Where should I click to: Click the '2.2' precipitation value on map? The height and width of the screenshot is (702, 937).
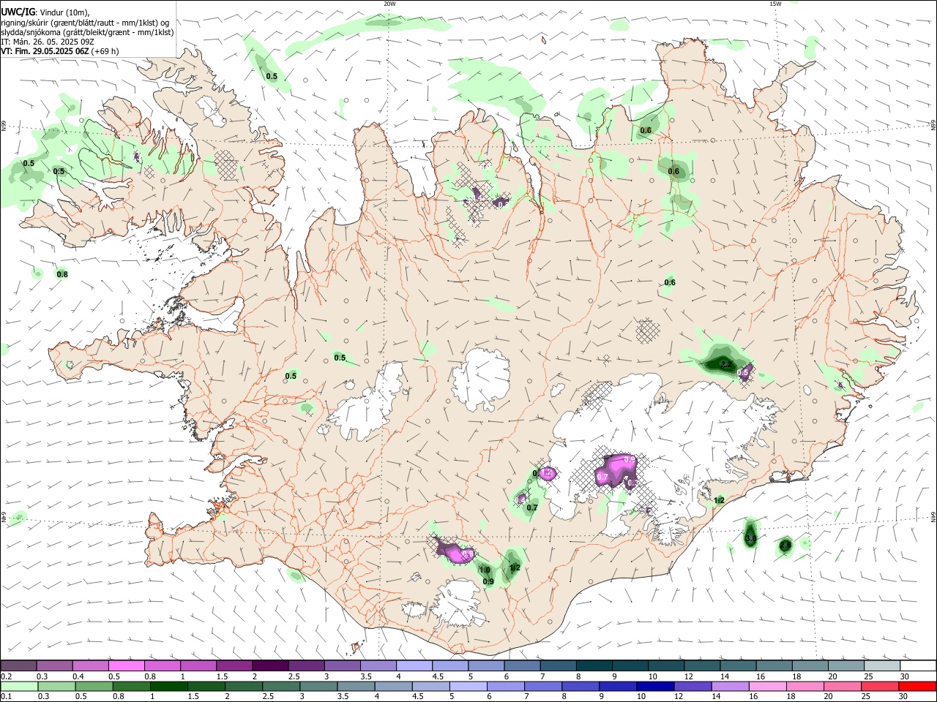pos(726,364)
